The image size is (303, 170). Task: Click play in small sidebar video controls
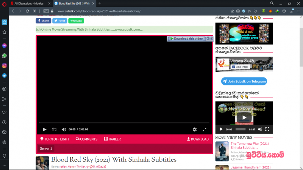point(221,129)
